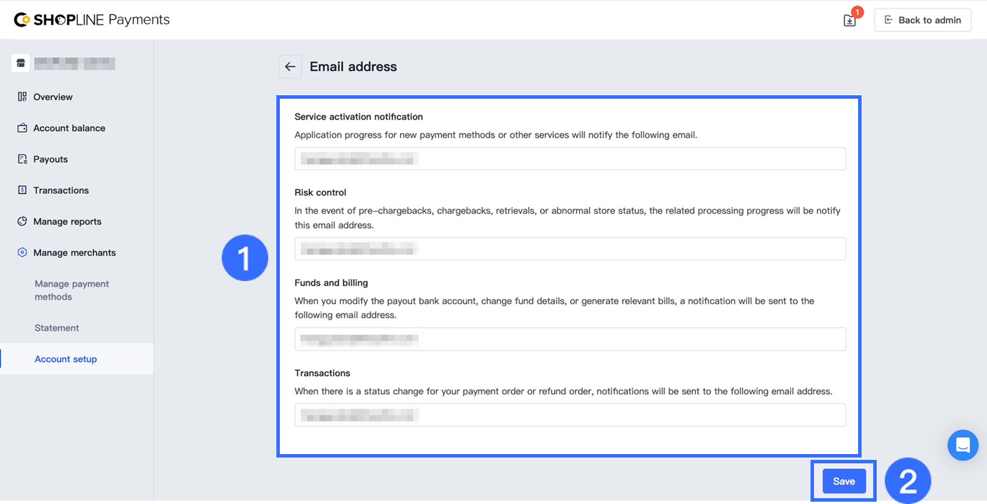Click the Overview sidebar icon
Image resolution: width=987 pixels, height=504 pixels.
pos(22,96)
